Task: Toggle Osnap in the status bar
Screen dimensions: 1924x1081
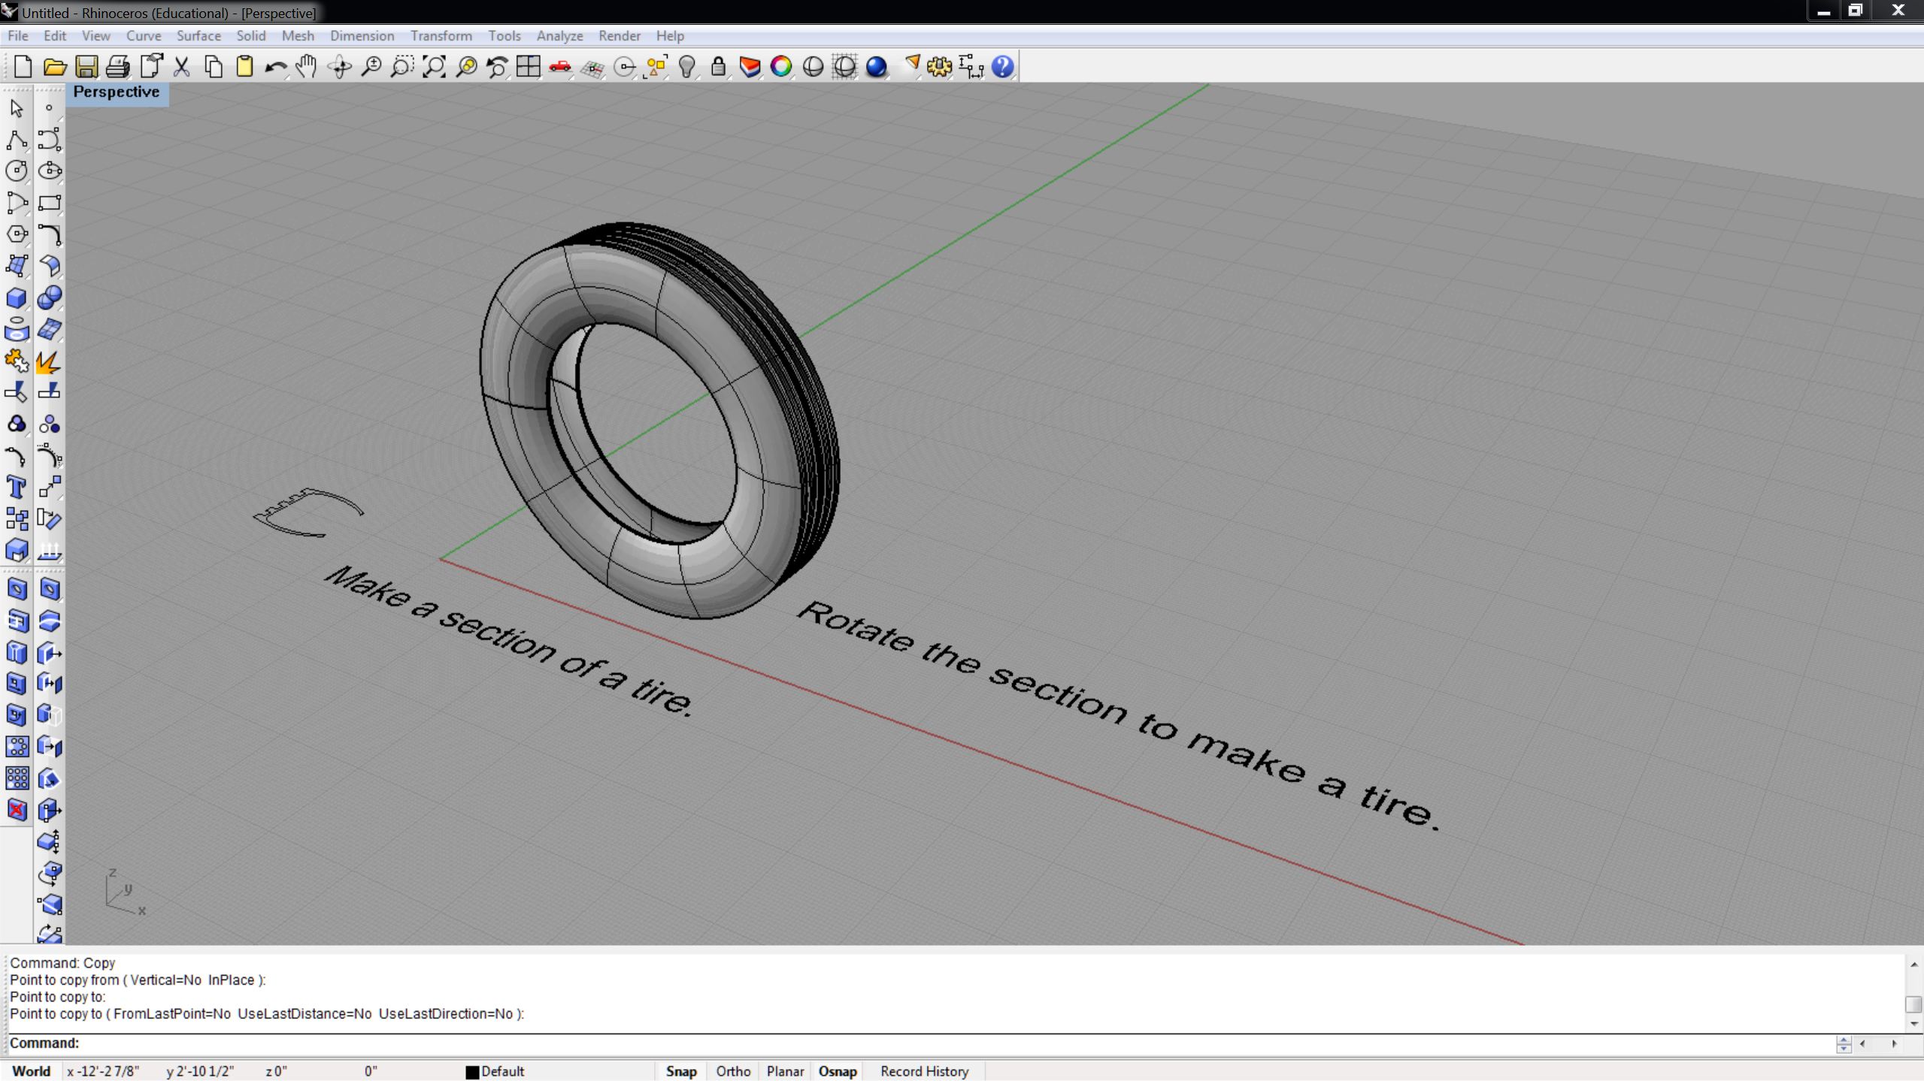Action: [x=838, y=1071]
